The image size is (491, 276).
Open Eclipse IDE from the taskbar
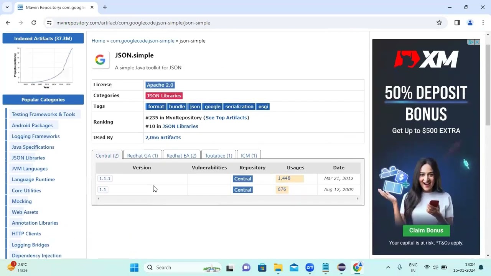[341, 268]
